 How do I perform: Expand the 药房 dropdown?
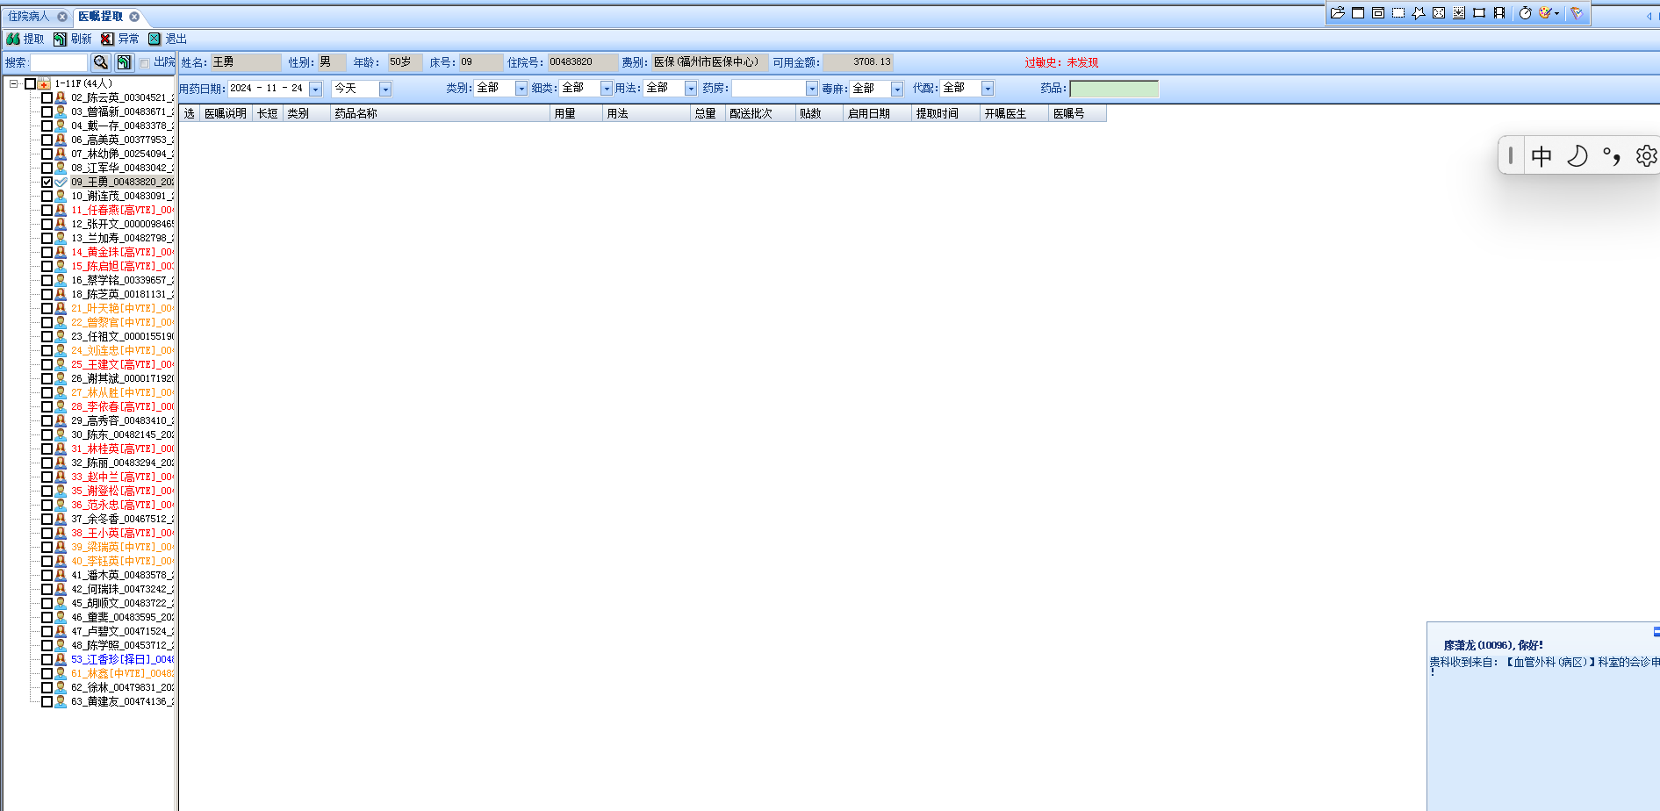(812, 89)
